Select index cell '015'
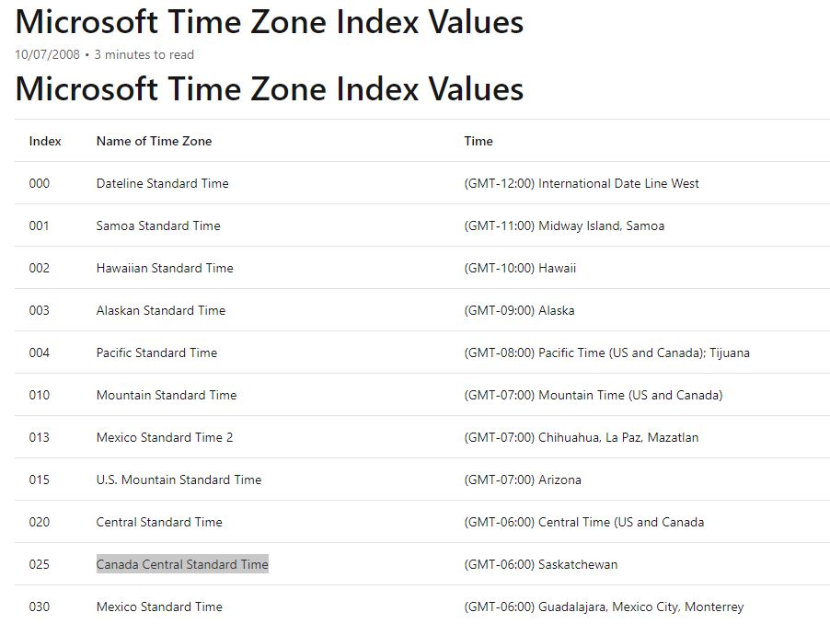The width and height of the screenshot is (830, 624). (40, 480)
